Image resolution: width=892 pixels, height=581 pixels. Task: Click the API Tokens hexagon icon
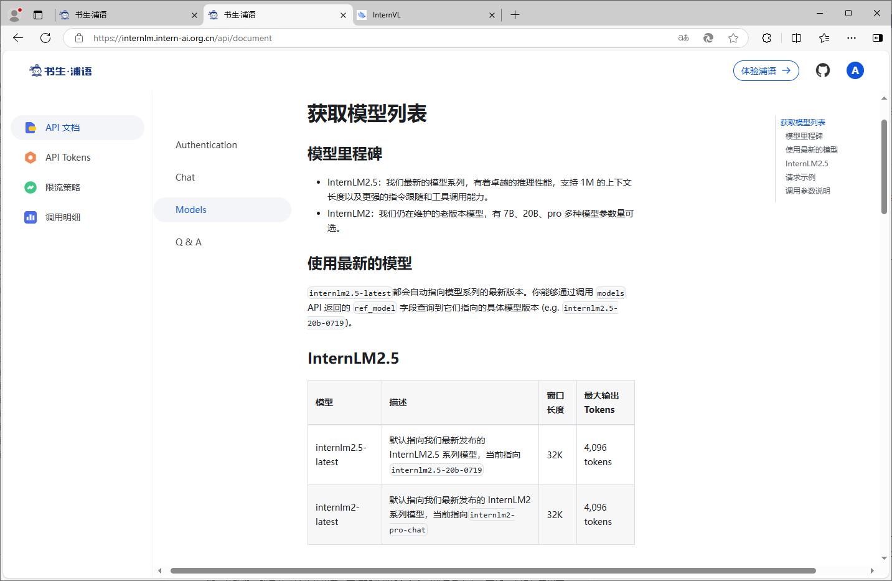coord(31,158)
